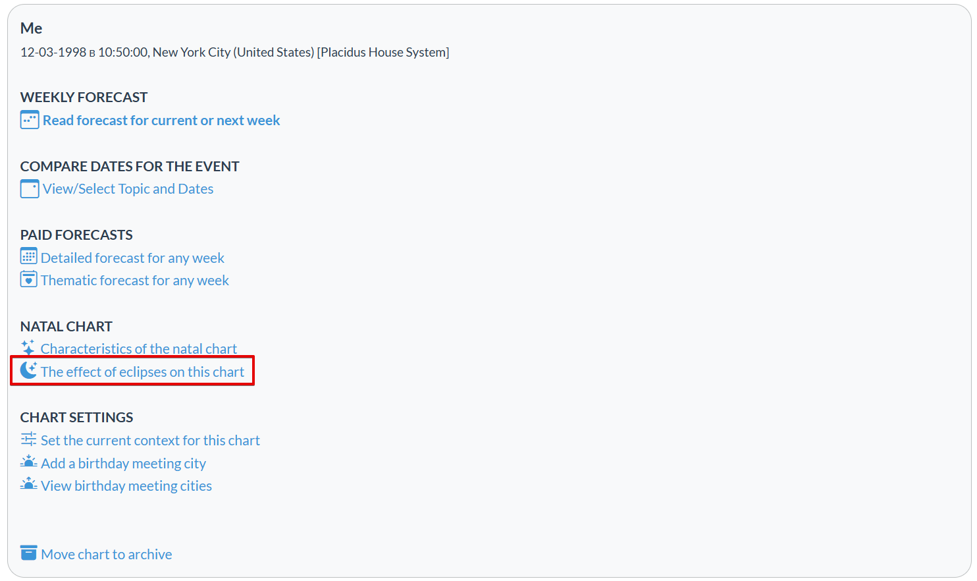Screen dimensions: 977x581
Task: Open View birthday meeting cities link
Action: tap(126, 486)
